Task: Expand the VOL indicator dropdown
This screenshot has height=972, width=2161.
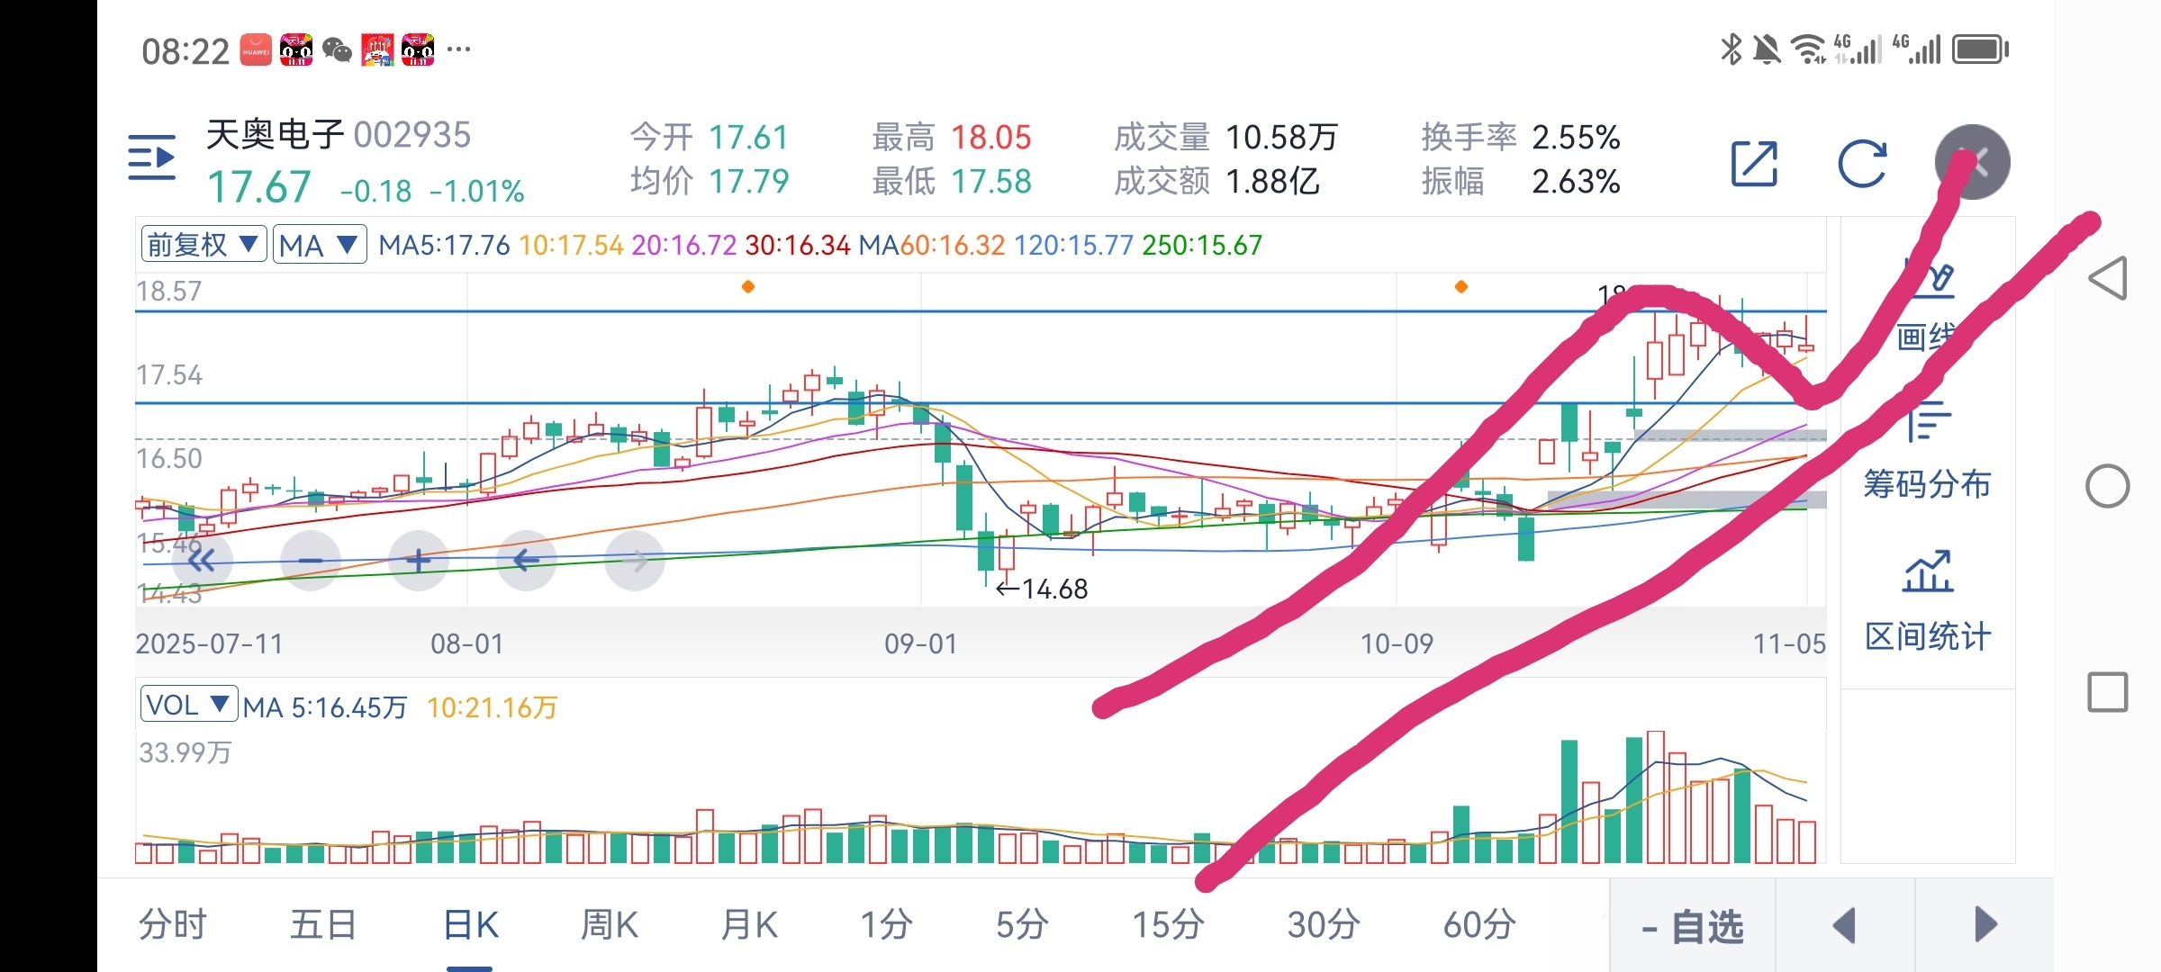Action: click(189, 705)
